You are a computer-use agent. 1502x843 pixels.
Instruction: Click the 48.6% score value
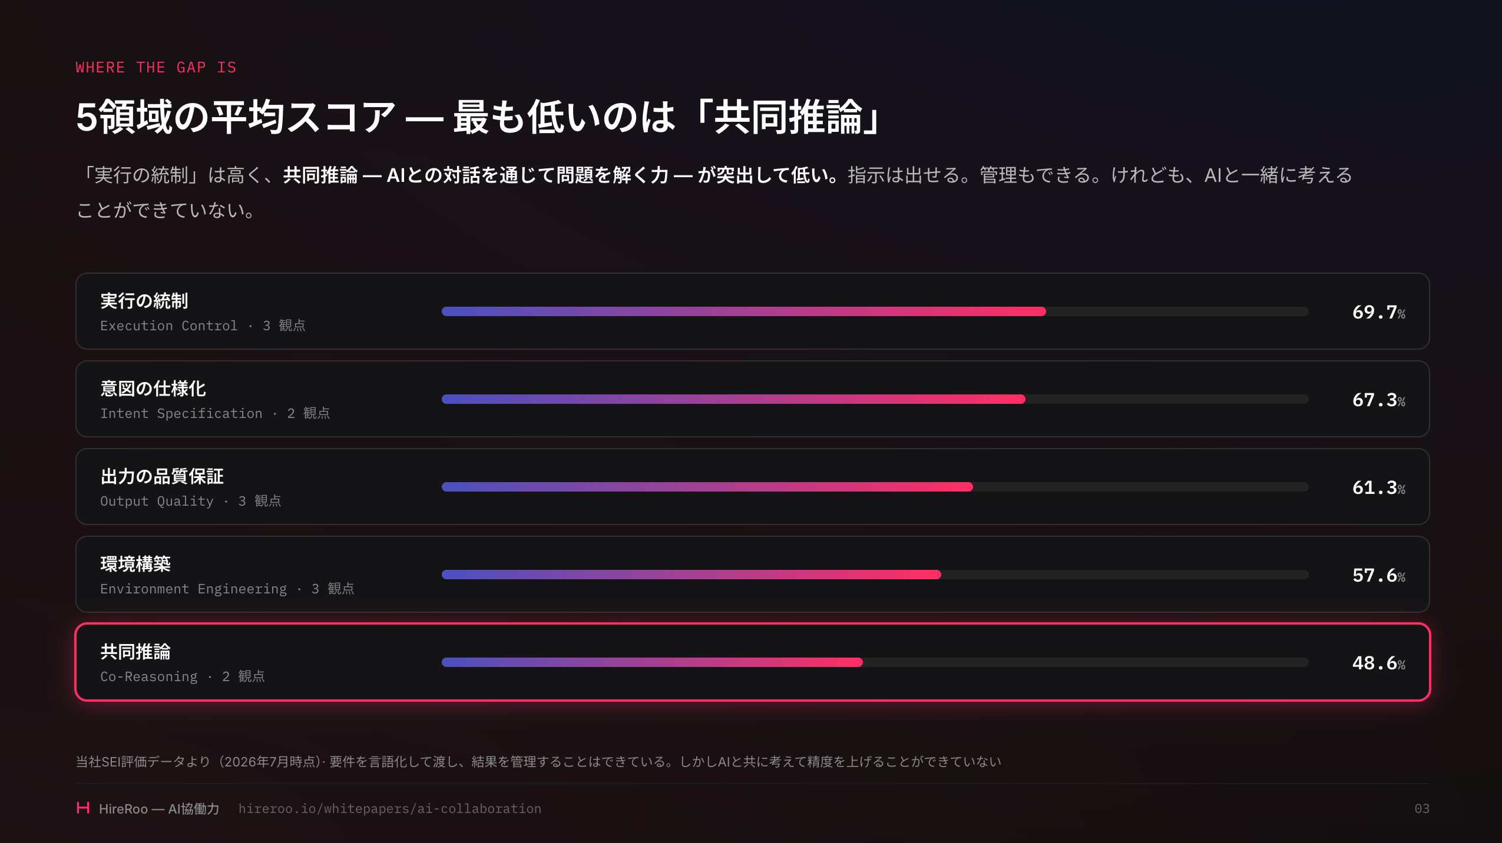tap(1378, 663)
